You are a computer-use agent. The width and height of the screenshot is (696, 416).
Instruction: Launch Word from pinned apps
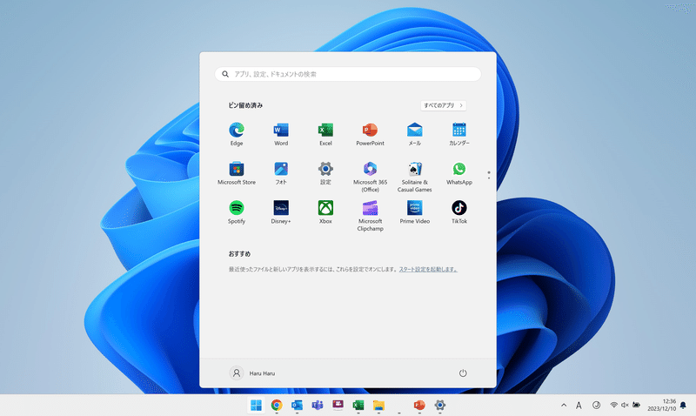click(x=281, y=134)
